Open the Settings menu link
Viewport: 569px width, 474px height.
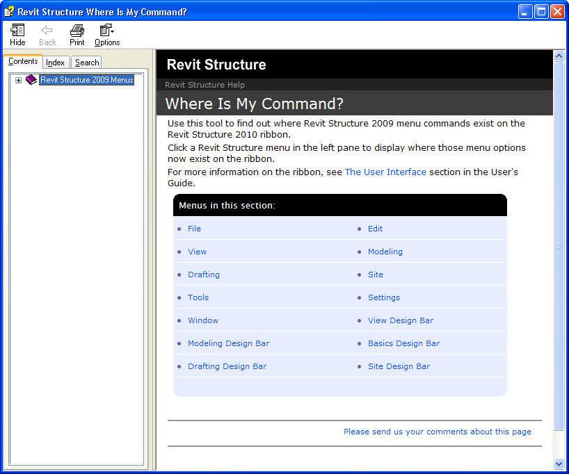tap(384, 297)
